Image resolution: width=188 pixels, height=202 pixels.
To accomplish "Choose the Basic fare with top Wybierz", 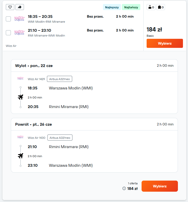I will pos(165,43).
